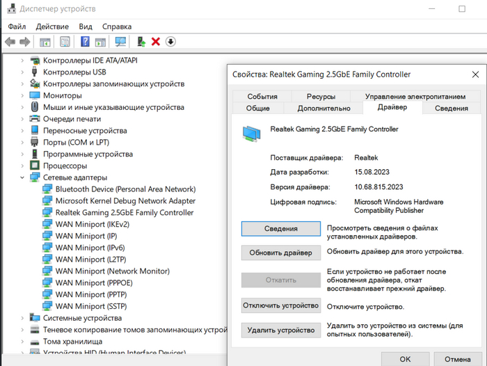Click the Тома хранилища drive icon

point(35,342)
